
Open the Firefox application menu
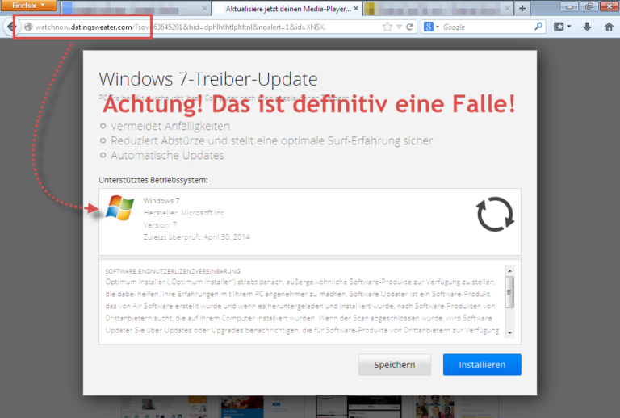(x=28, y=5)
